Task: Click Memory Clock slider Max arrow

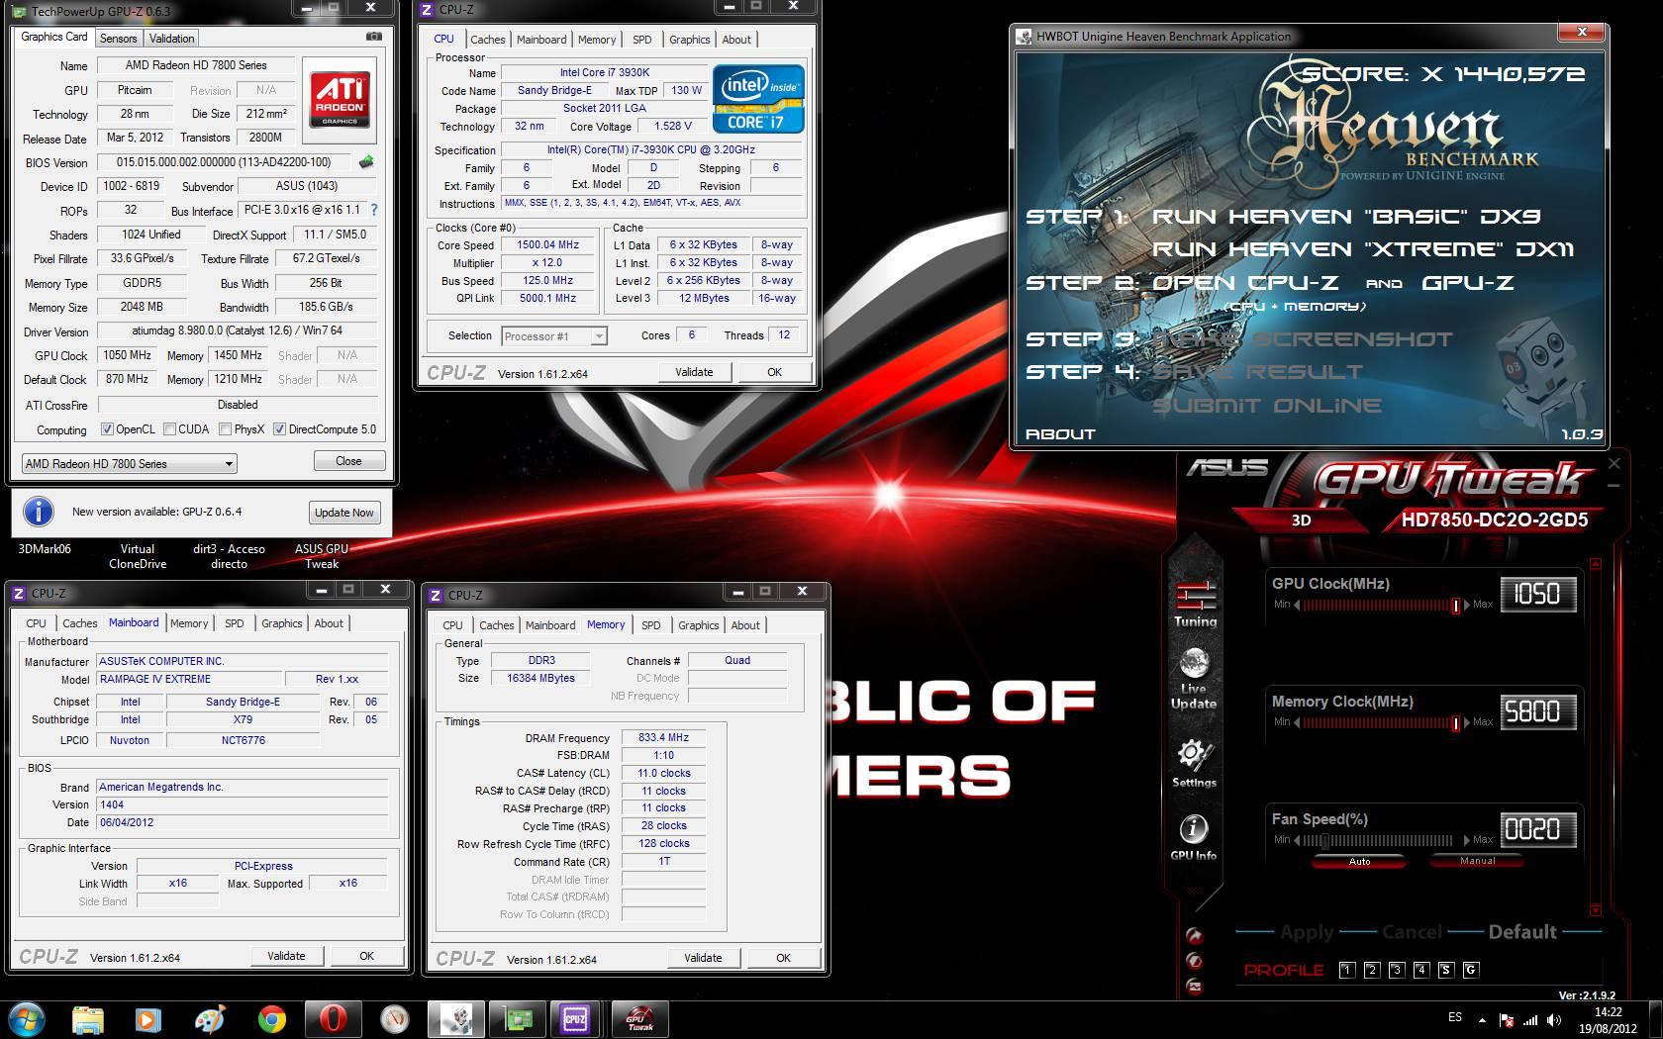Action: pyautogui.click(x=1468, y=722)
